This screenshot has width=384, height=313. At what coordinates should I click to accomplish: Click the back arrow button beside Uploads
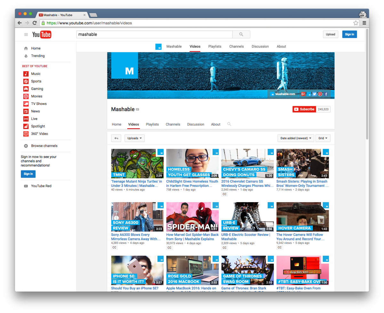point(116,138)
